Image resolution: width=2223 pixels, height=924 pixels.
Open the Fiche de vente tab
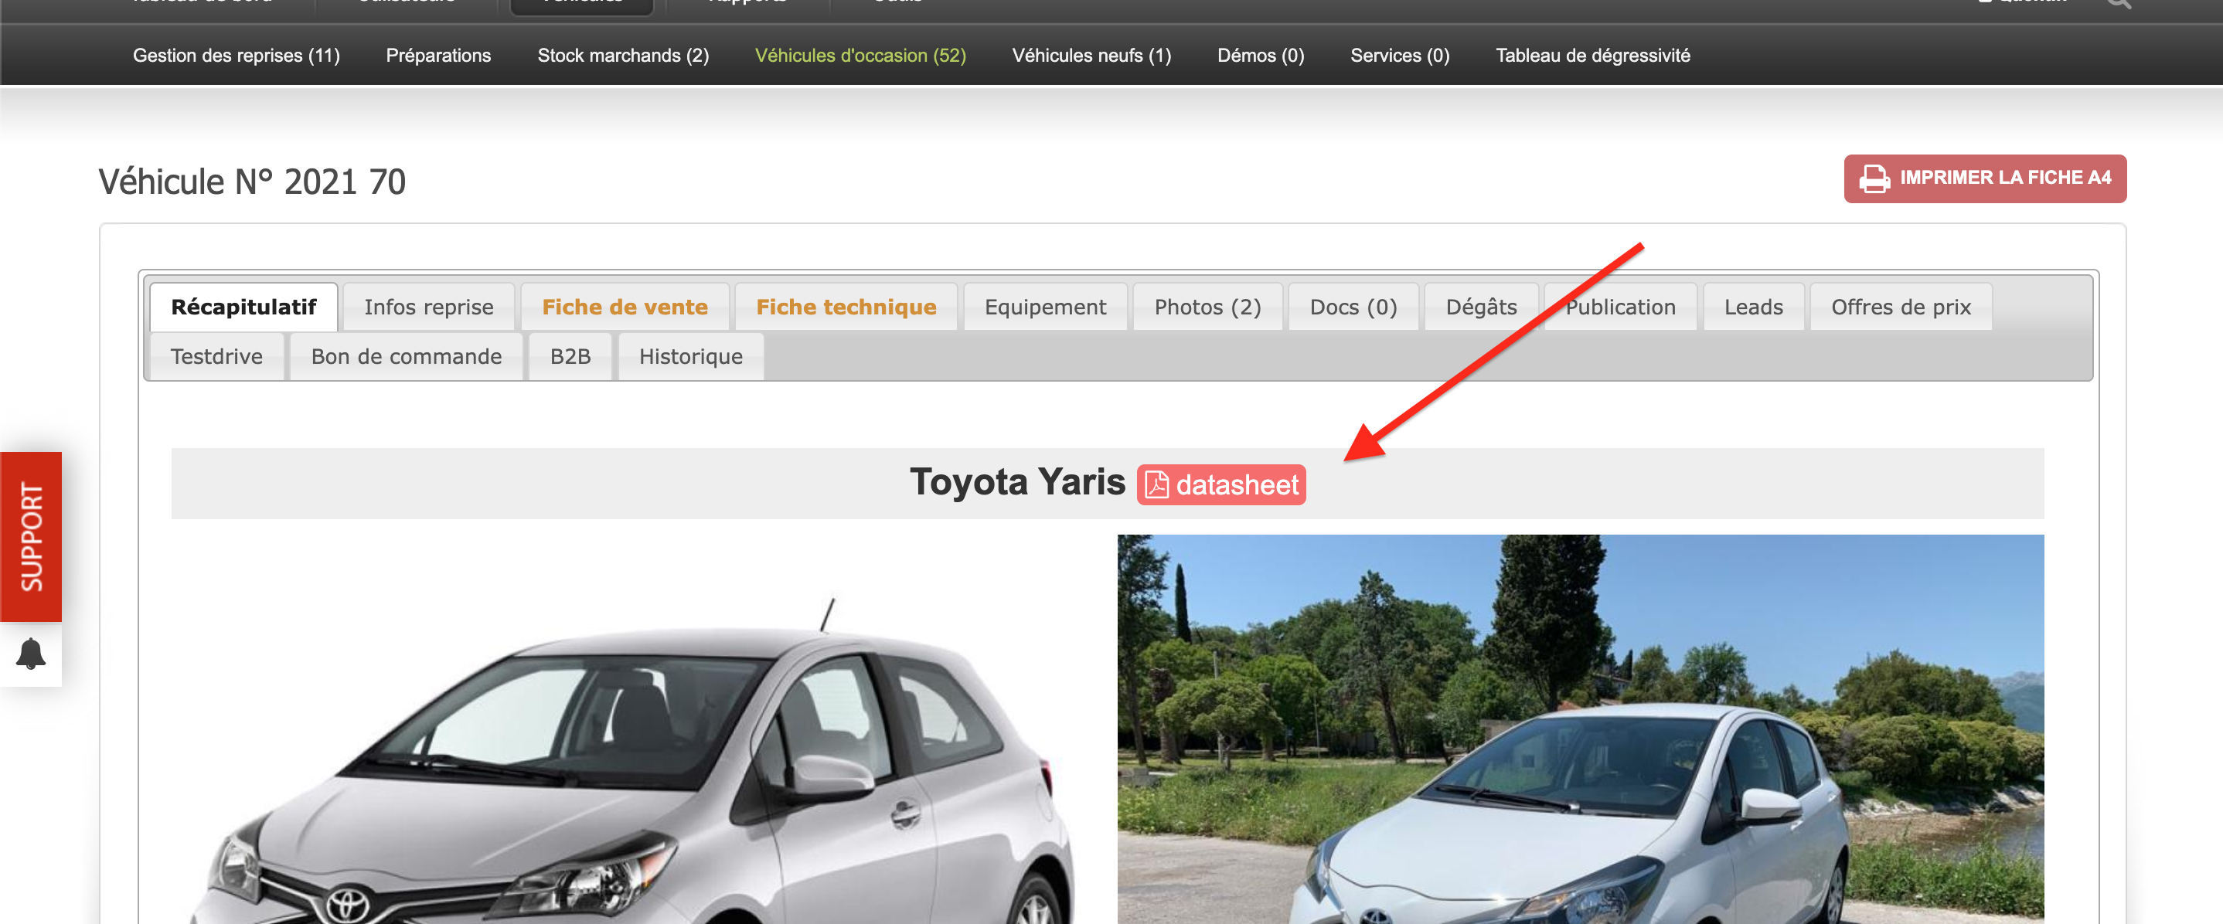coord(625,307)
